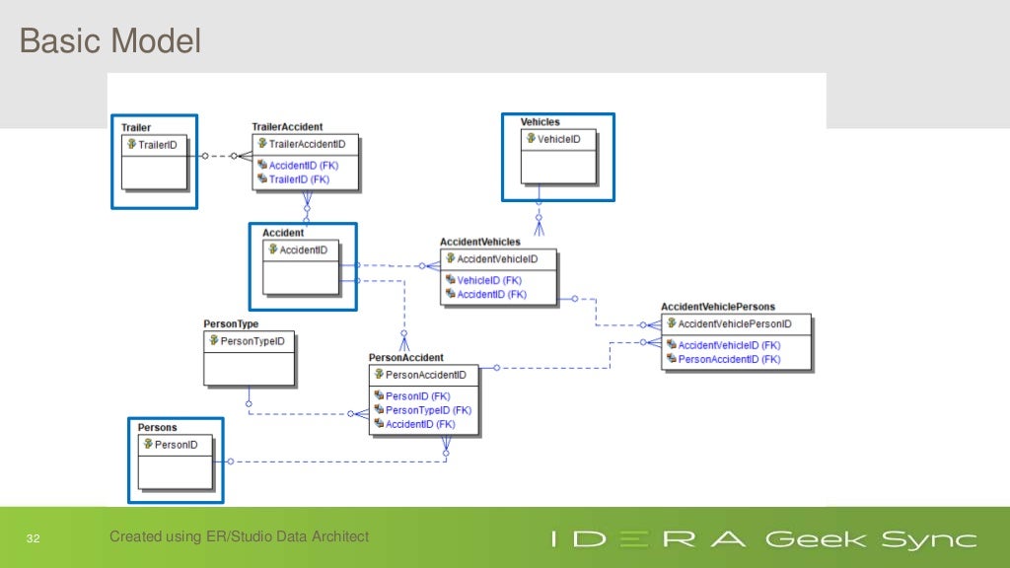Image resolution: width=1010 pixels, height=568 pixels.
Task: Click PersonAccidentID (FK) attribute text
Action: (729, 359)
